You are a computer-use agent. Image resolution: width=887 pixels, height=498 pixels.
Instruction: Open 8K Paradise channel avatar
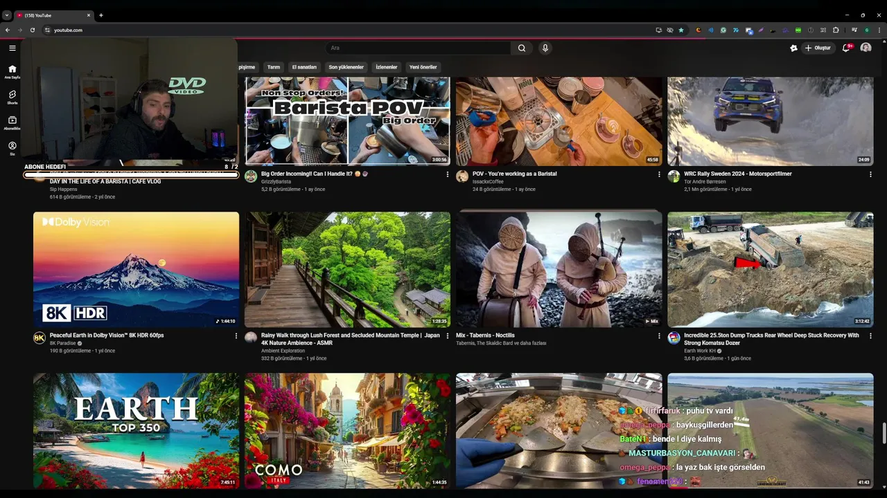tap(39, 338)
